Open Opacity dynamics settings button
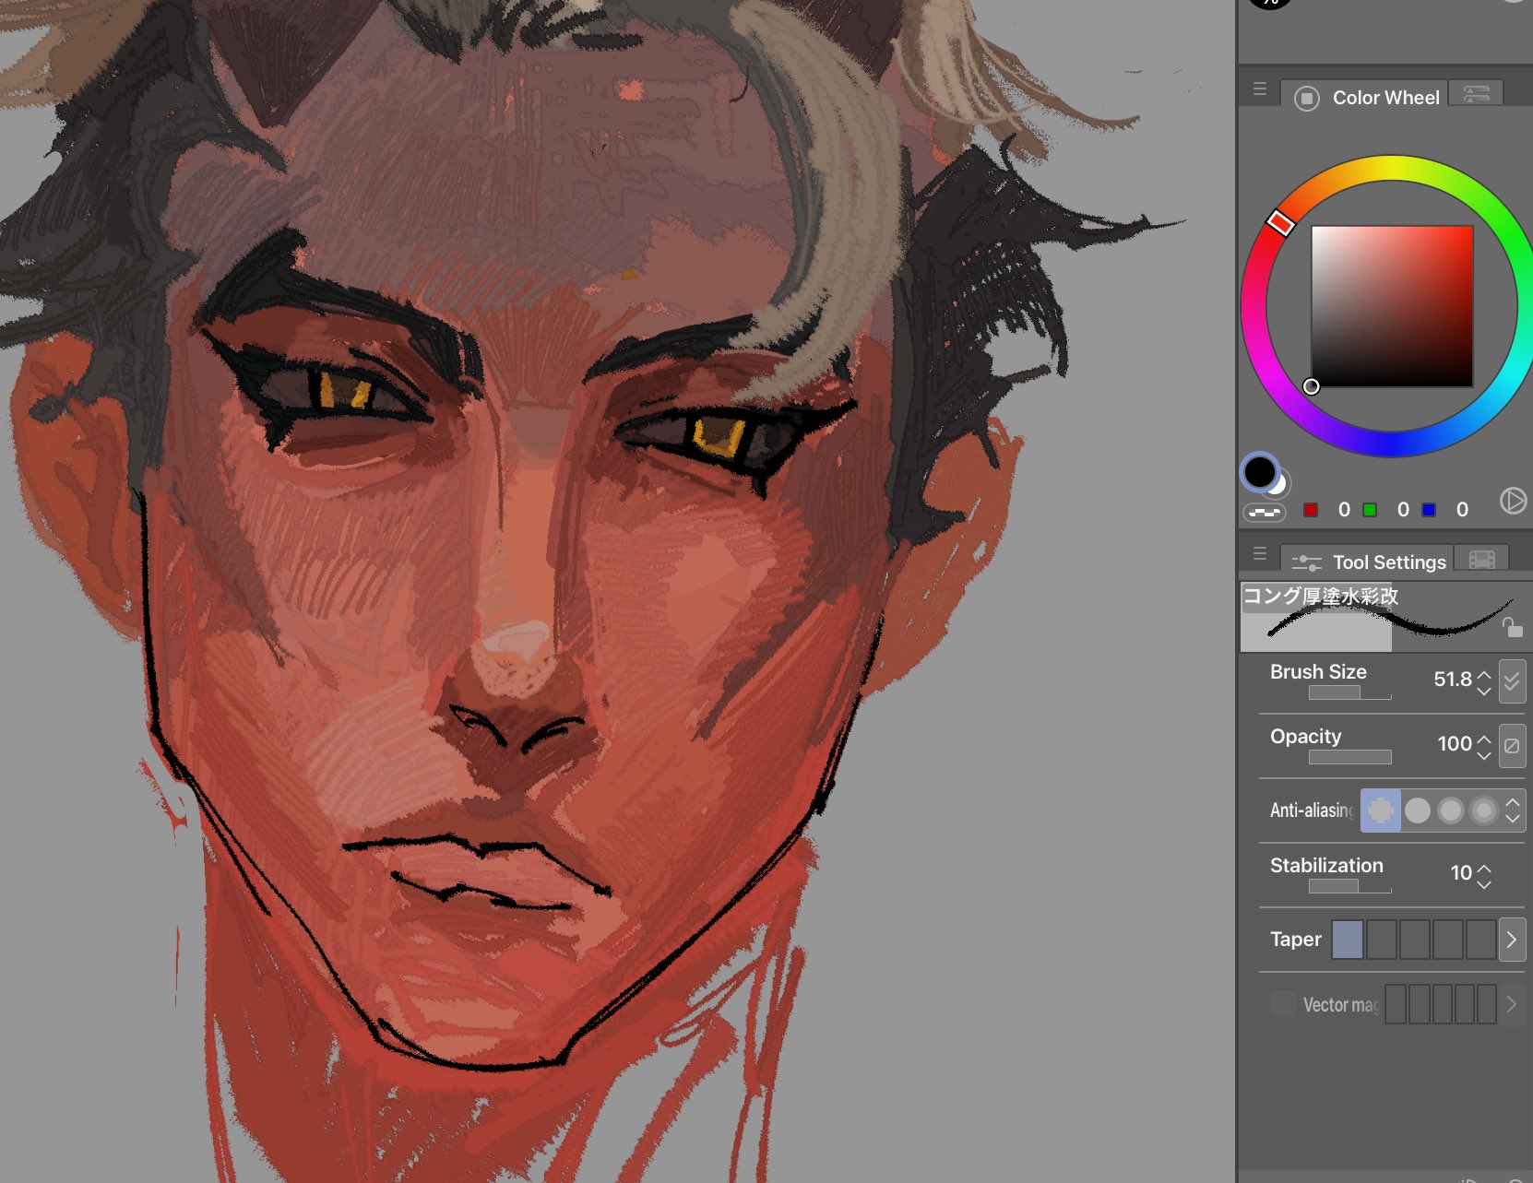1533x1183 pixels. (x=1512, y=746)
